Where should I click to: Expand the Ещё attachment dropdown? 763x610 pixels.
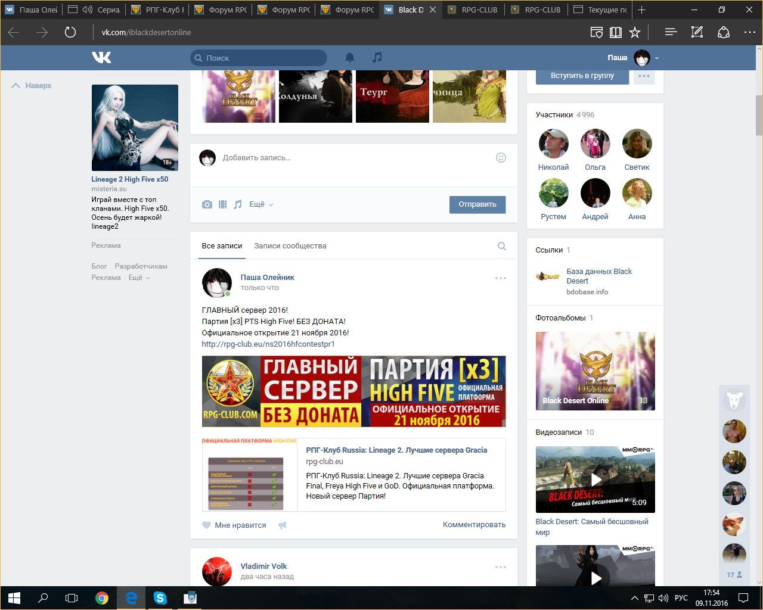[x=261, y=204]
